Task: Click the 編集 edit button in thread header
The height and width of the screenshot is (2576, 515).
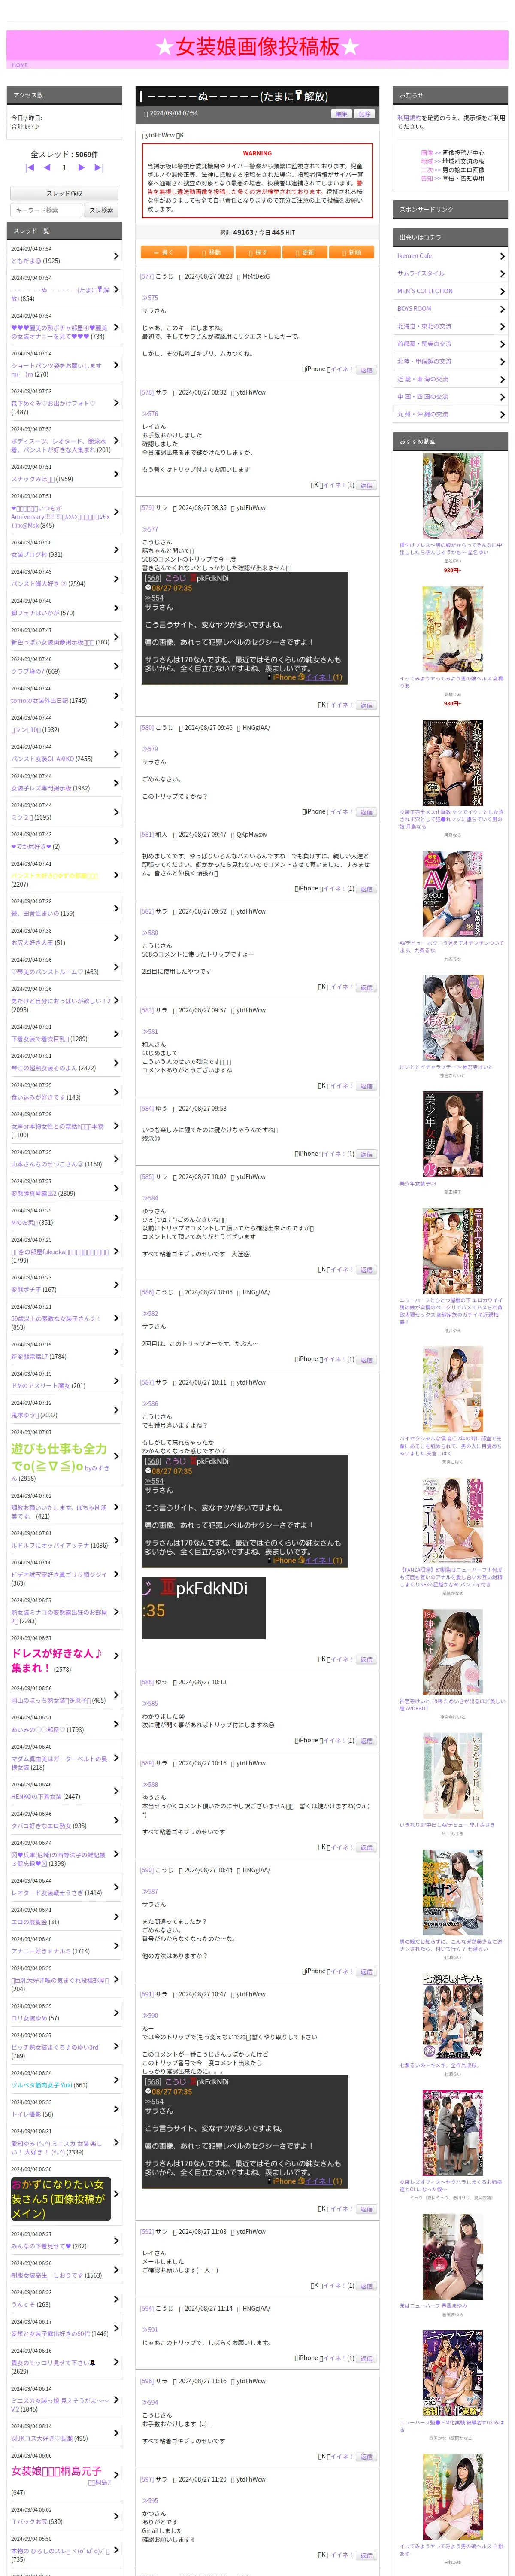Action: click(341, 114)
